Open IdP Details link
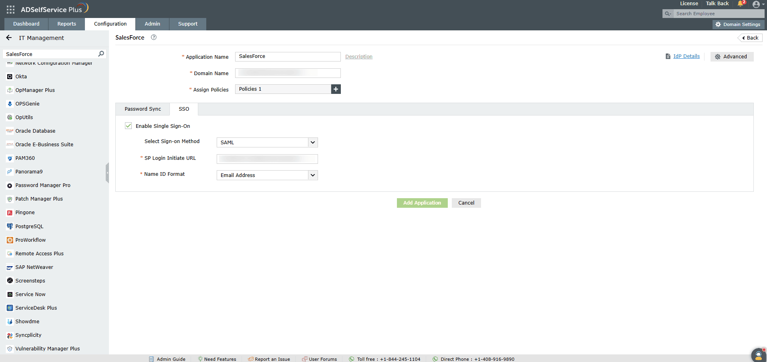The height and width of the screenshot is (362, 767). pyautogui.click(x=686, y=56)
